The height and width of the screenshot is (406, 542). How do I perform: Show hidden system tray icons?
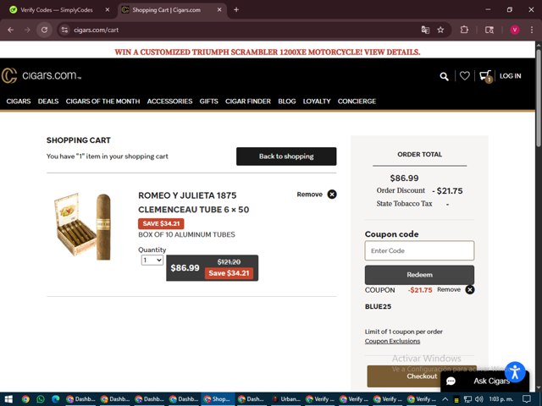[x=445, y=399]
